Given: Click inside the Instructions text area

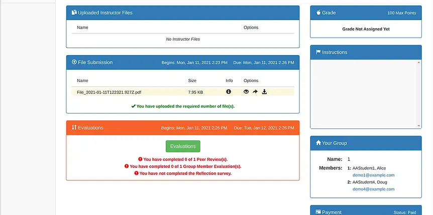Looking at the screenshot, I should point(363,94).
